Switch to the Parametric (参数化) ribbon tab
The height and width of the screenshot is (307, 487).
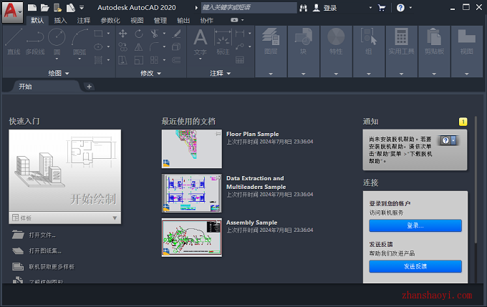[110, 21]
